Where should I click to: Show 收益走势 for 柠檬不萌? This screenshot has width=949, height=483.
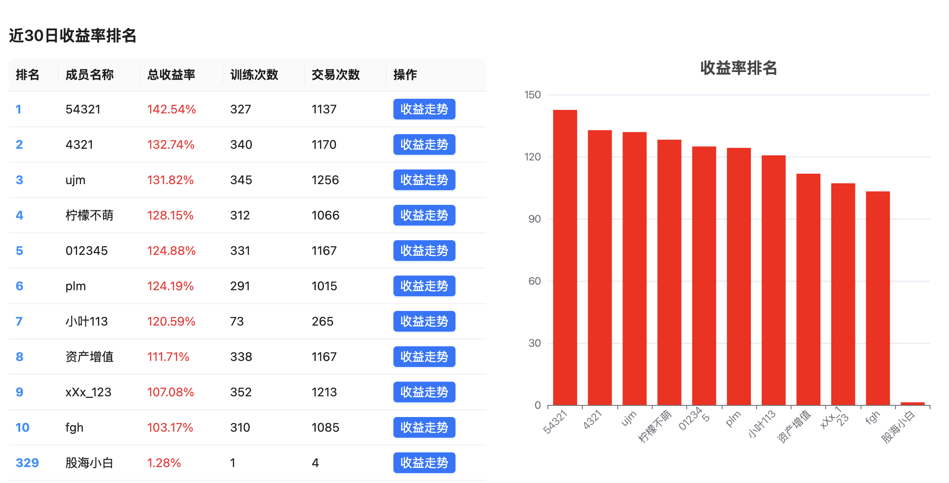424,215
